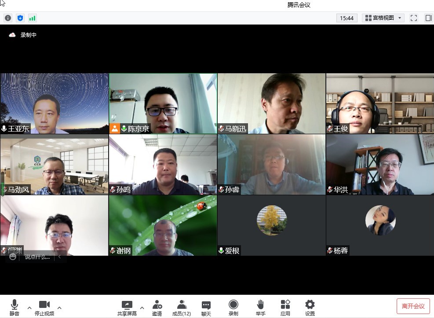
Task: Toggle 举手 raise hand
Action: (x=260, y=307)
